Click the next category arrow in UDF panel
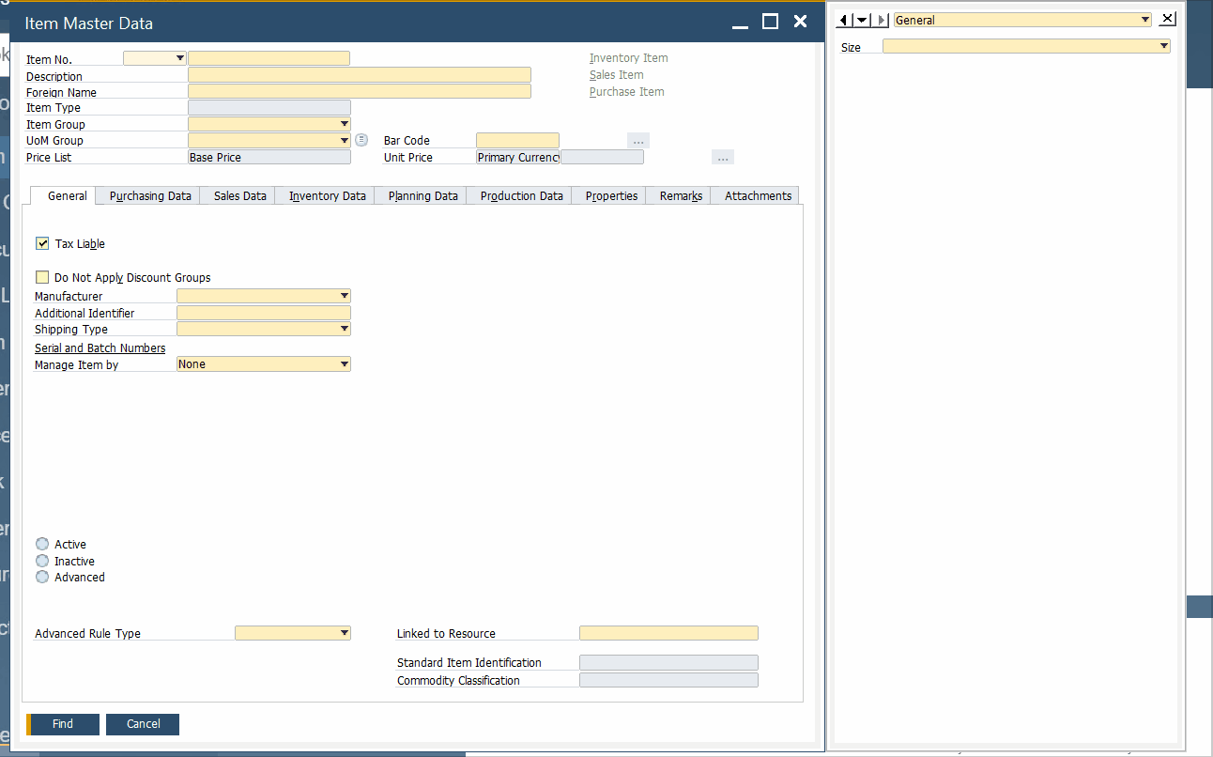This screenshot has height=757, width=1213. coord(881,19)
